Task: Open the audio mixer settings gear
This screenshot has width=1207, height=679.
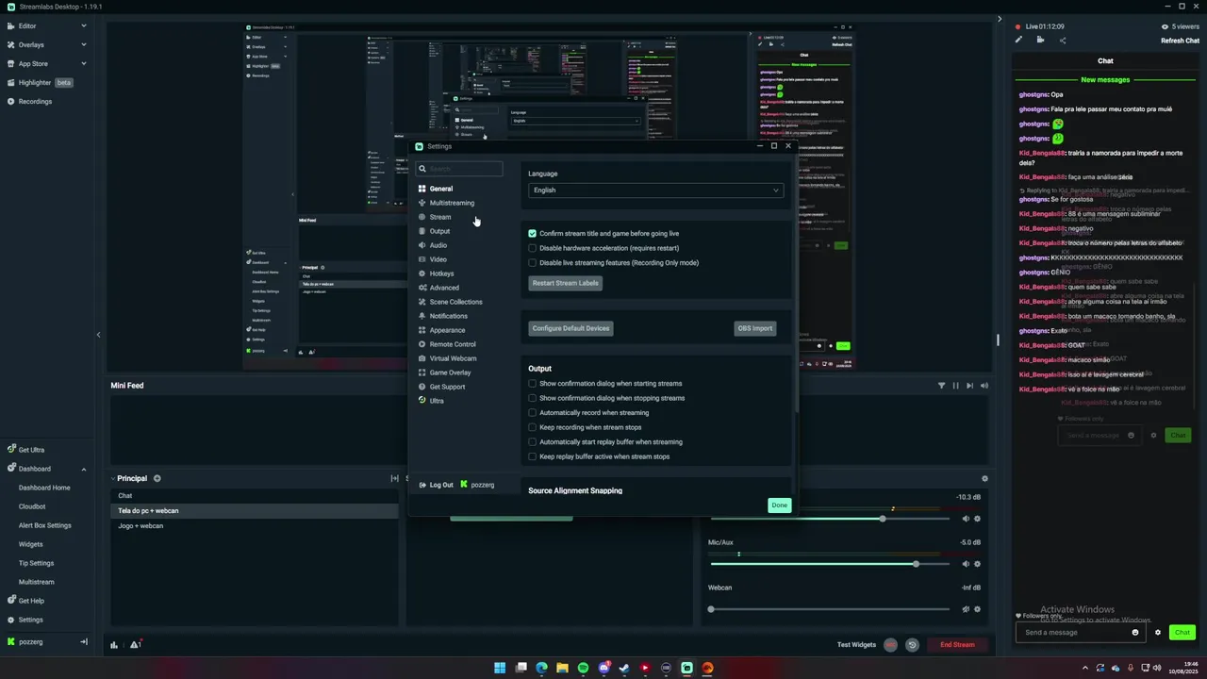Action: (985, 478)
